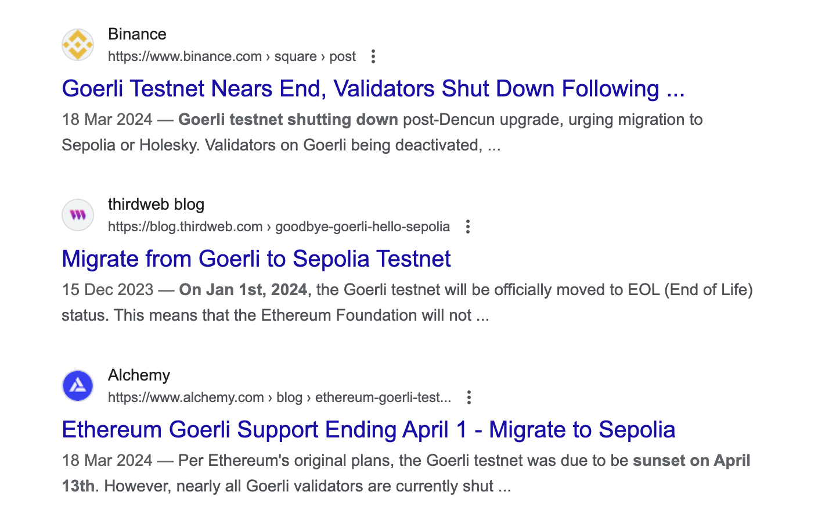Click the binance.com square post URL
This screenshot has height=524, width=836.
232,56
